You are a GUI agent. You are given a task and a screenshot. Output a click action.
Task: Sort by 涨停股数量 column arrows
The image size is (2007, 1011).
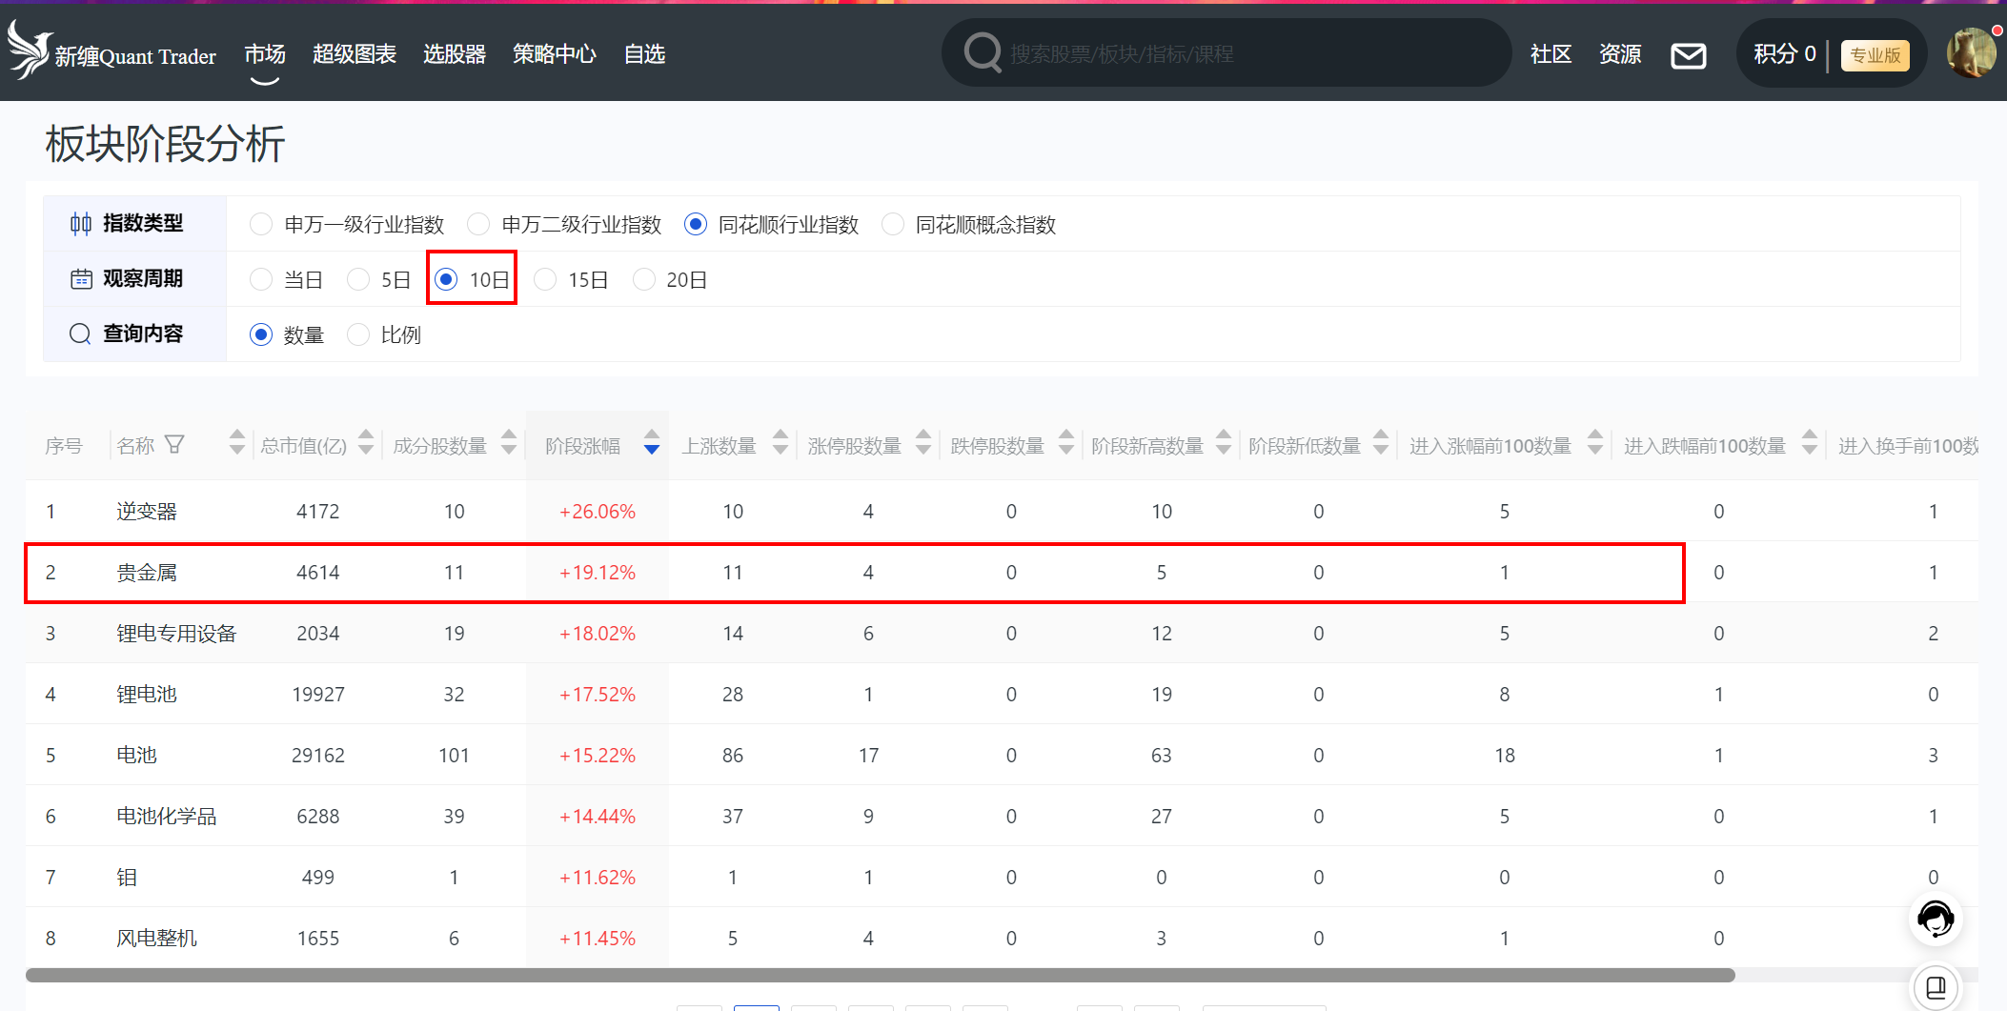coord(923,444)
